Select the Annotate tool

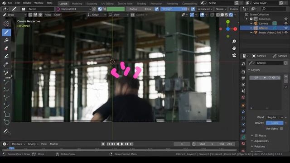(6, 132)
